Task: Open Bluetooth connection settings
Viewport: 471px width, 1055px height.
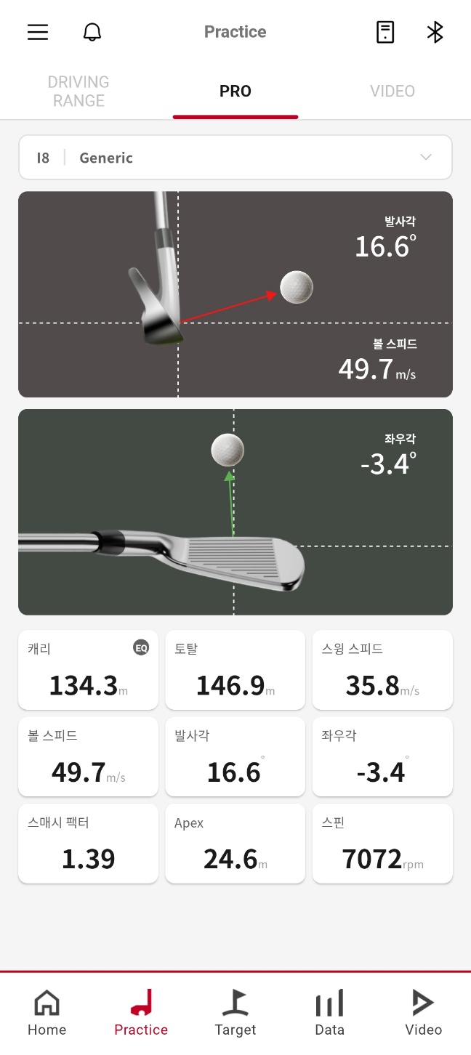Action: point(435,32)
